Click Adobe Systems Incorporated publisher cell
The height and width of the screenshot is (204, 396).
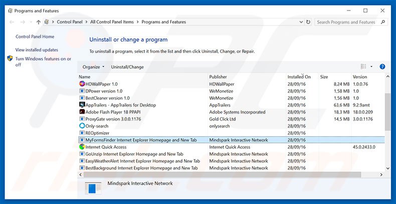(x=237, y=112)
